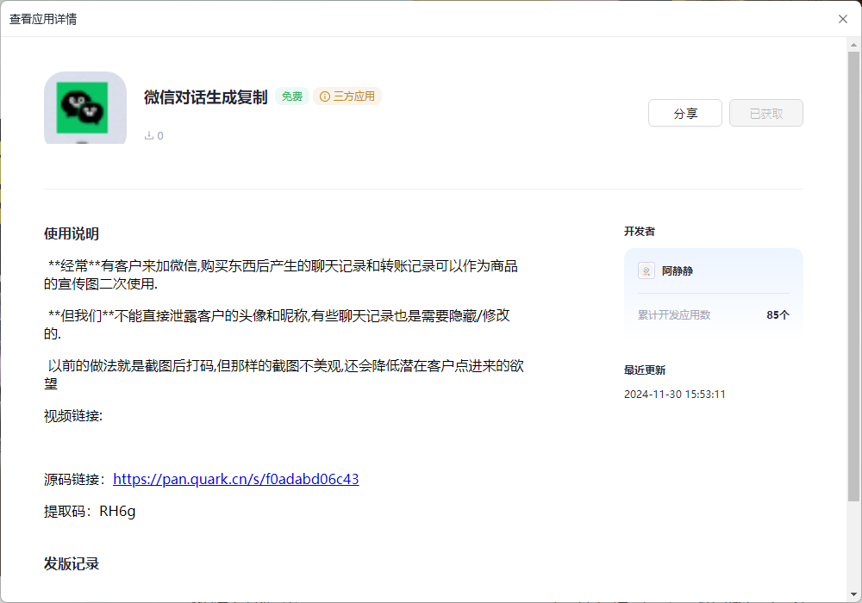
Task: Click the 视频链接: label
Action: [73, 416]
